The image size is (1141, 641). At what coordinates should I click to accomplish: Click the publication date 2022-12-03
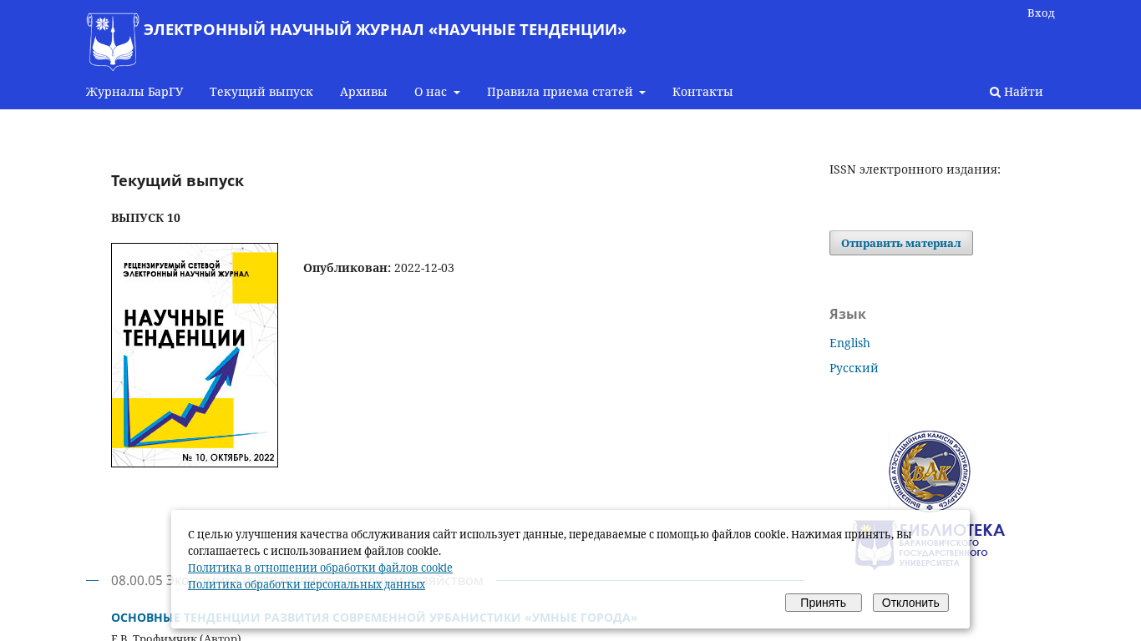[424, 268]
